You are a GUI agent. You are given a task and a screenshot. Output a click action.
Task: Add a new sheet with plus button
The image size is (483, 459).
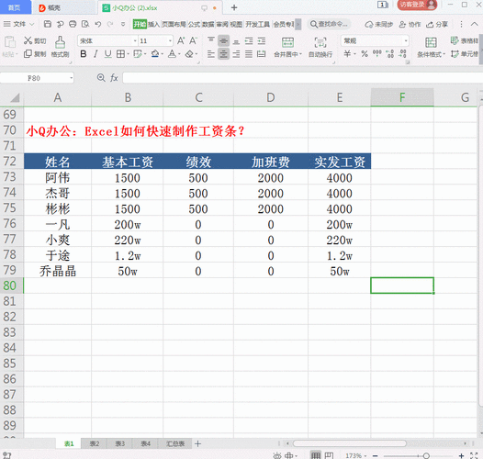[x=197, y=443]
